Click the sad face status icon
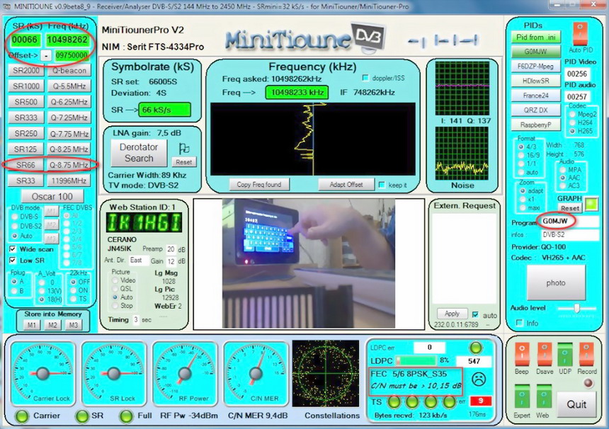 click(479, 379)
